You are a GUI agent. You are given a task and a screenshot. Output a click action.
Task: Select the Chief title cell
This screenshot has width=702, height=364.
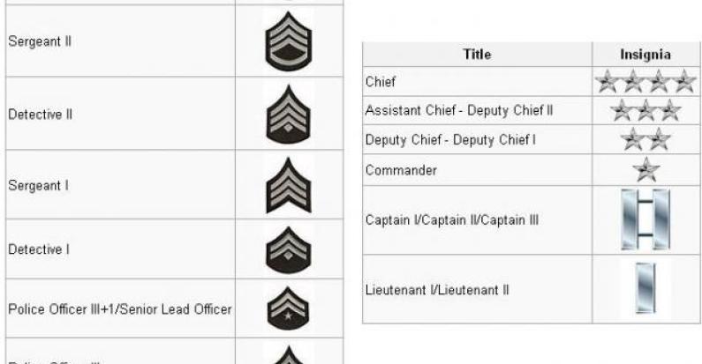tap(477, 82)
